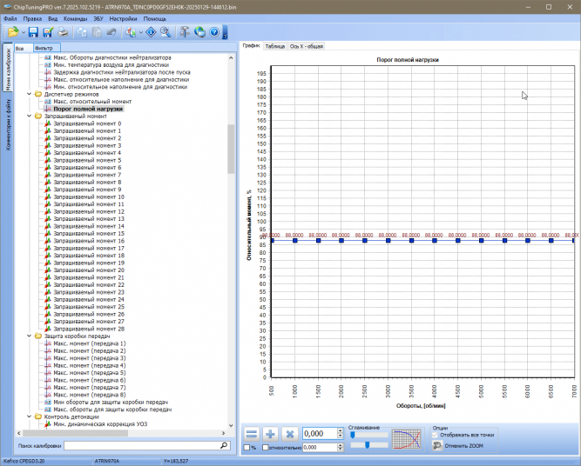Collapse the Запрашиваемый момент folder

[30, 116]
